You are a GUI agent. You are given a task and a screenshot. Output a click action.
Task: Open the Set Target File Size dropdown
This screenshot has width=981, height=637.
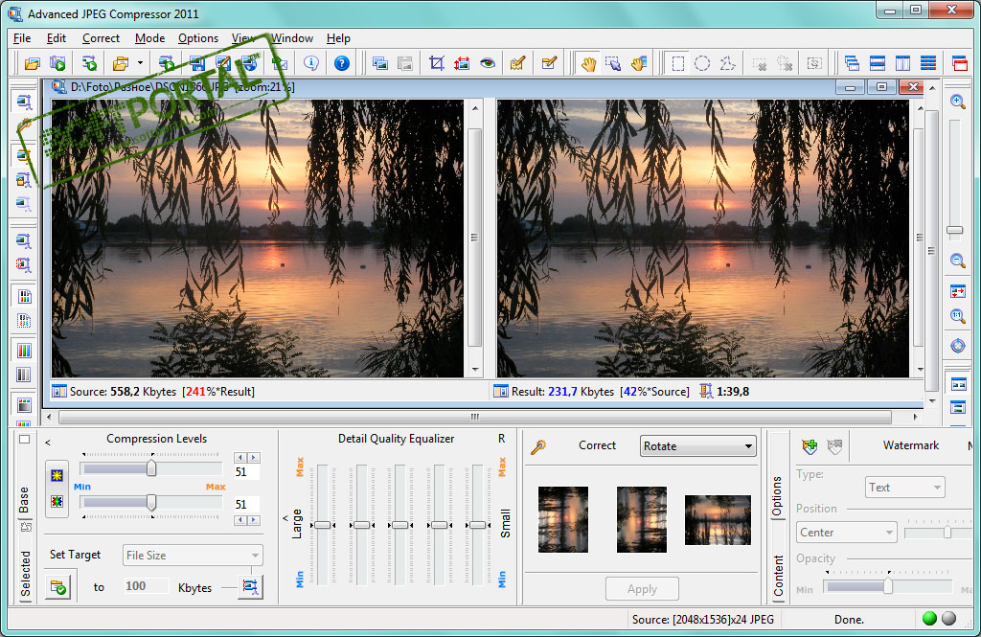click(193, 555)
